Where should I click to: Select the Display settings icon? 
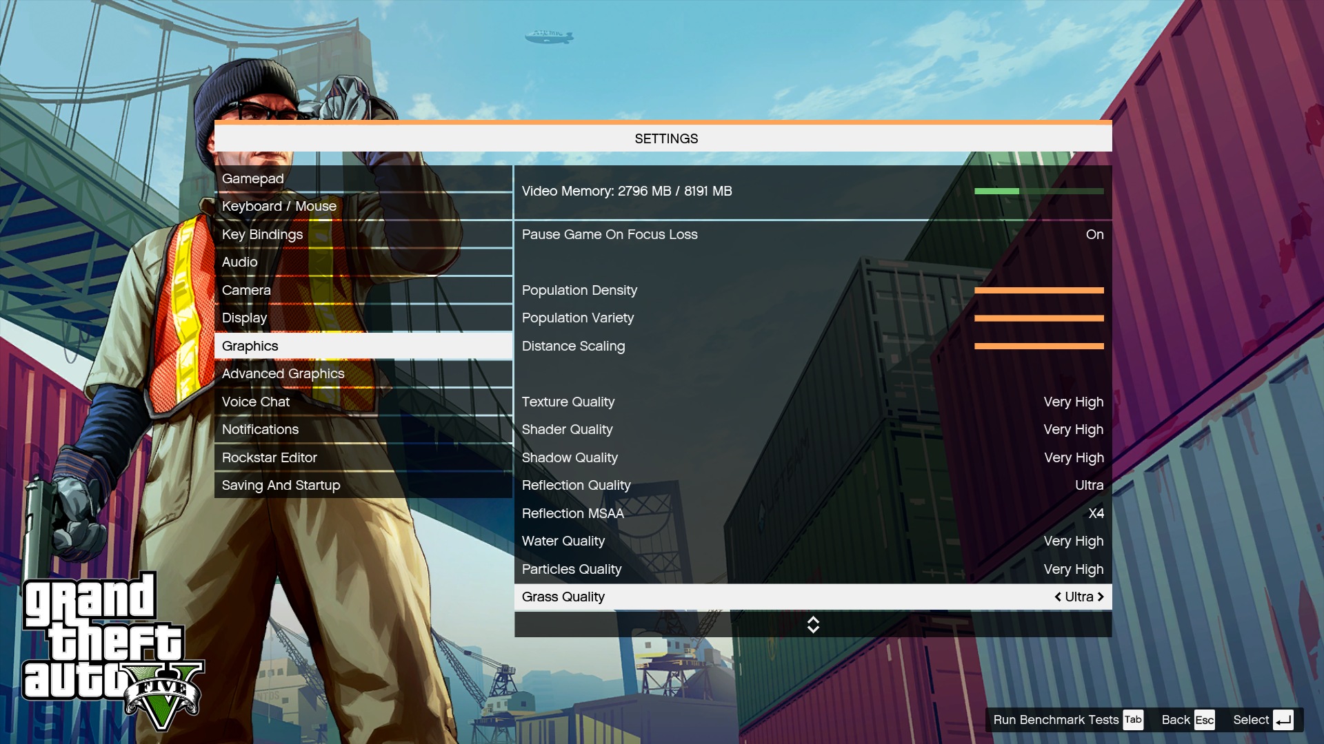click(243, 317)
